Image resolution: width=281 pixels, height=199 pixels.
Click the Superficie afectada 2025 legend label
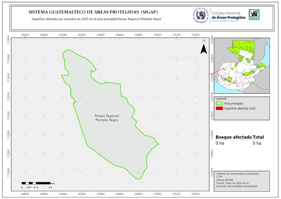(x=240, y=109)
